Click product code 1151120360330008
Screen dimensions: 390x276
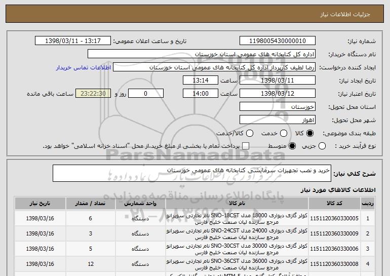click(x=334, y=264)
